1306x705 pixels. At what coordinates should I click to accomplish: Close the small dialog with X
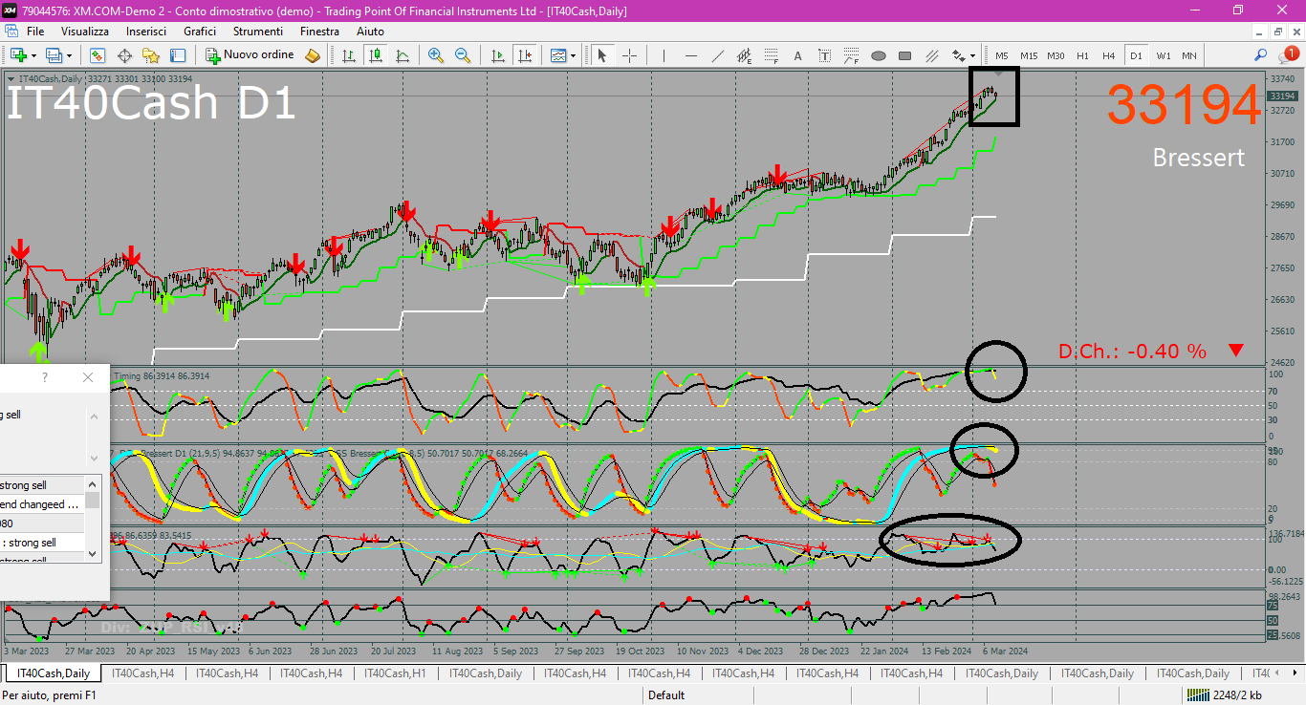88,377
